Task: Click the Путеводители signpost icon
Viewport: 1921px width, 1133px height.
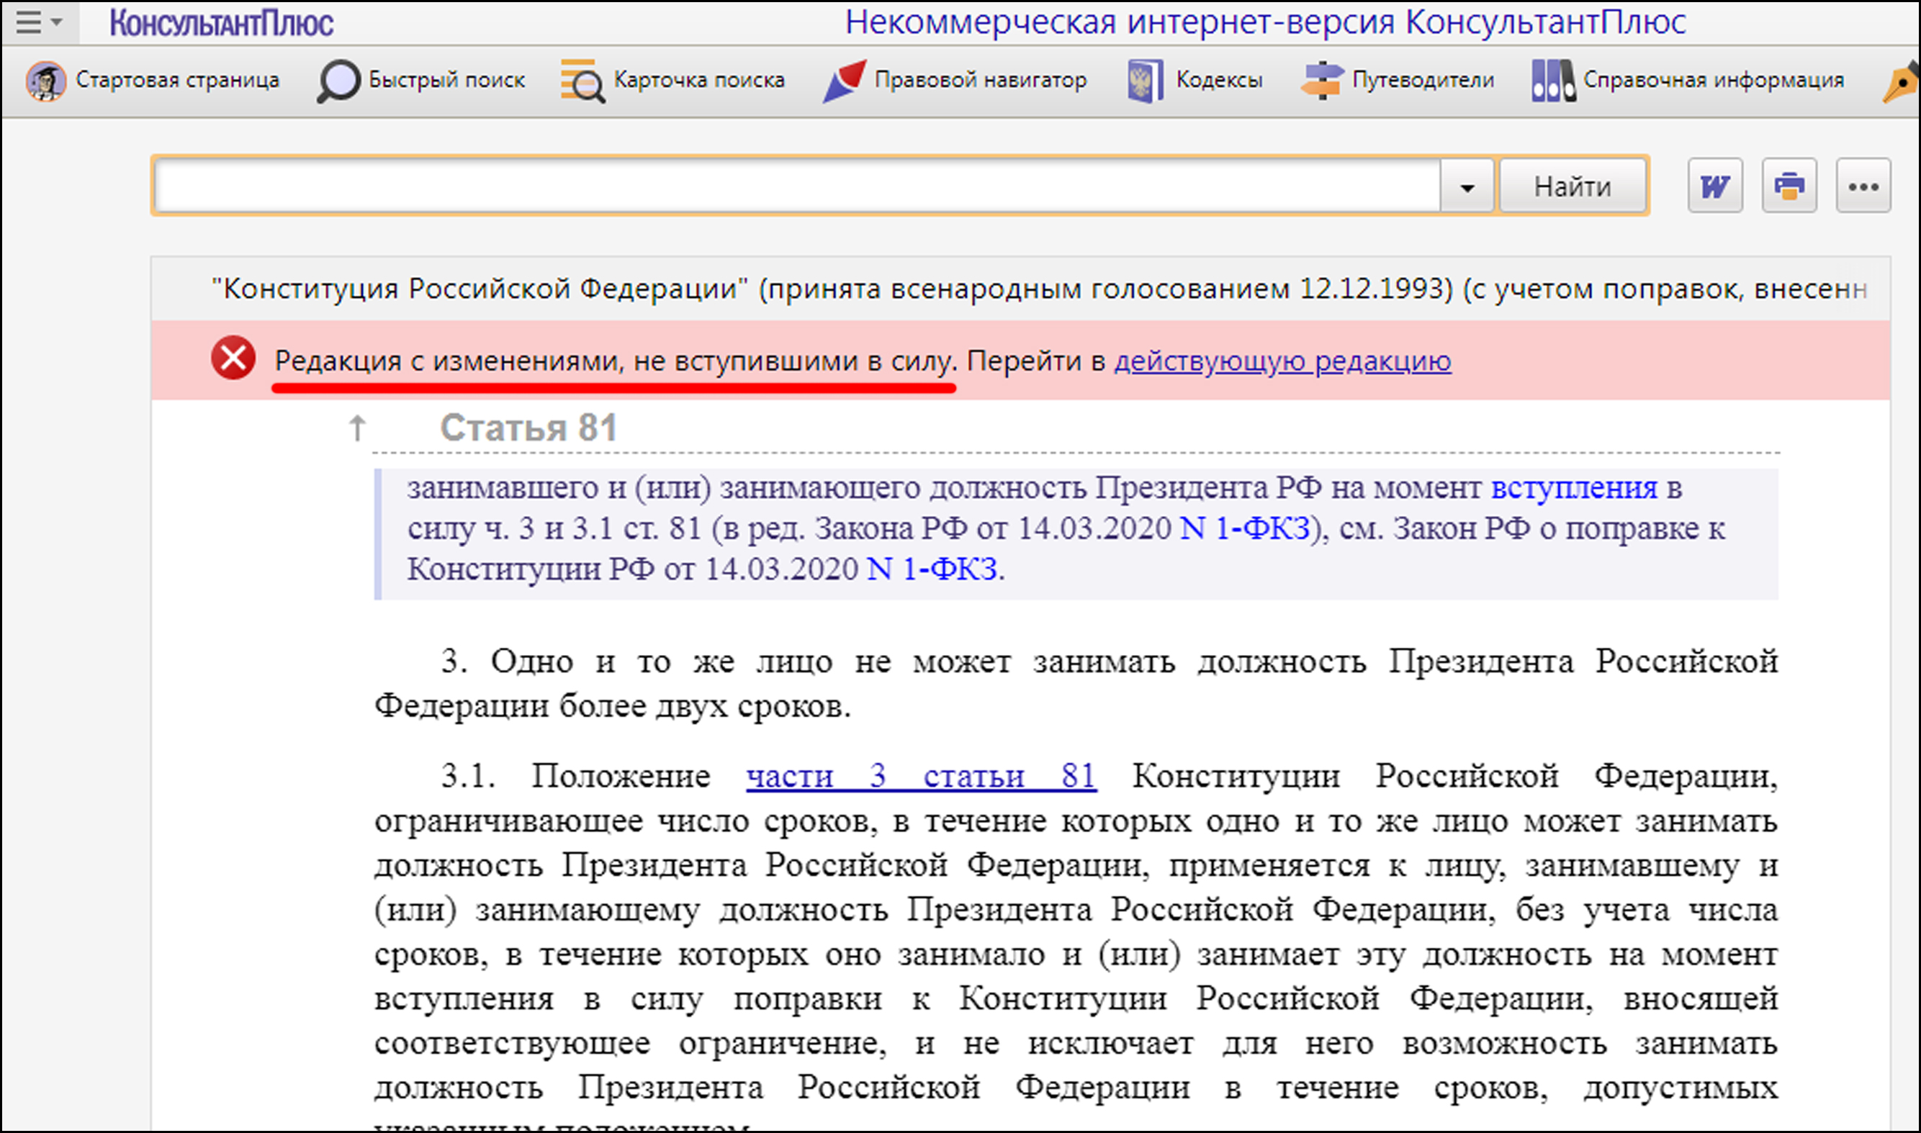Action: coord(1322,80)
